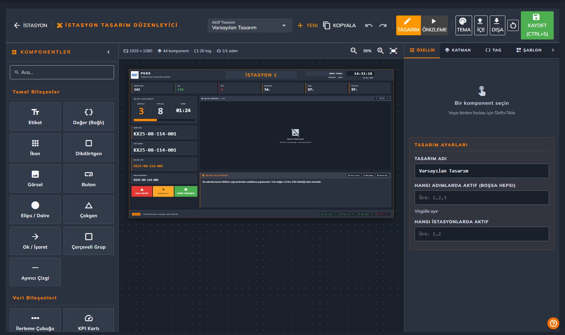Select the Ok / İşaret component
Viewport: 565px width, 335px height.
point(35,241)
